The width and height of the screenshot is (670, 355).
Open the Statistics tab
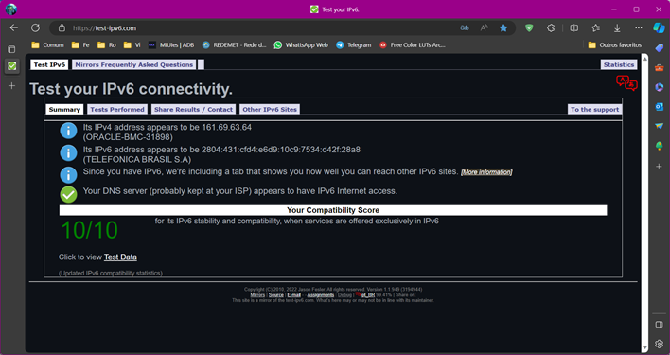619,65
